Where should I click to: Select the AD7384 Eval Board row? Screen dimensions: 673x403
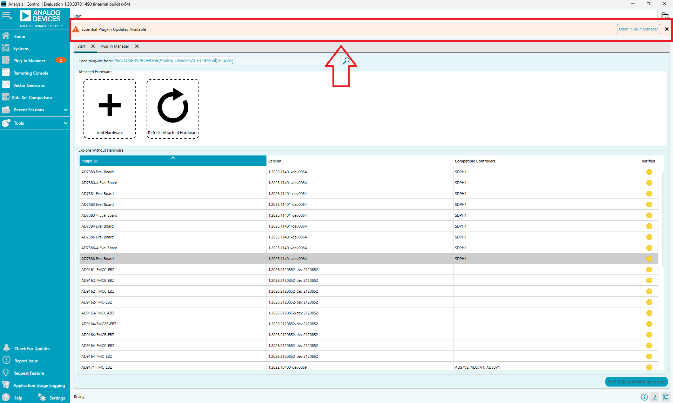click(369, 226)
